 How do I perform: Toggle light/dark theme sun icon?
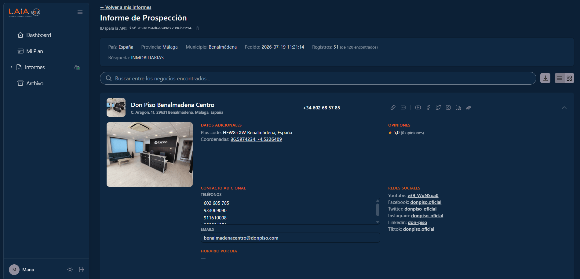click(x=70, y=270)
